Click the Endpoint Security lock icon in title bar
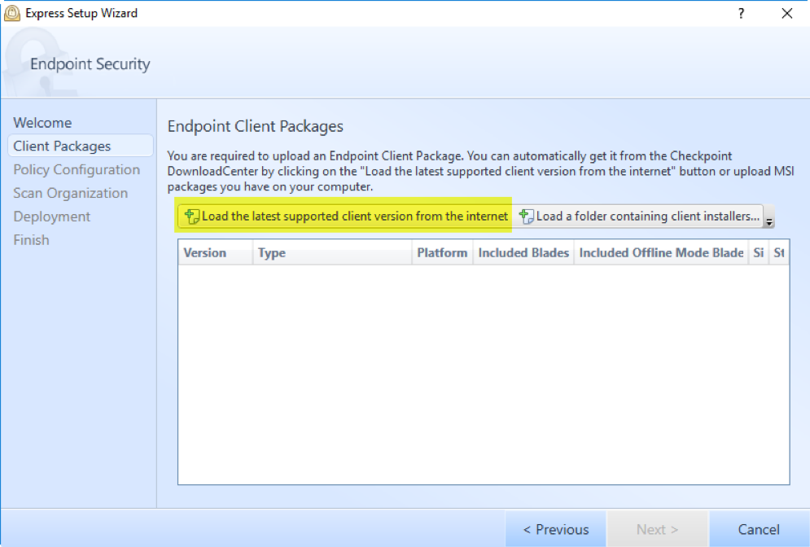 pos(12,13)
